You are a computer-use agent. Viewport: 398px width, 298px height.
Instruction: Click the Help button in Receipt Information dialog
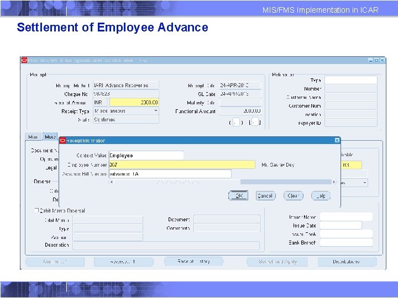[x=321, y=195]
